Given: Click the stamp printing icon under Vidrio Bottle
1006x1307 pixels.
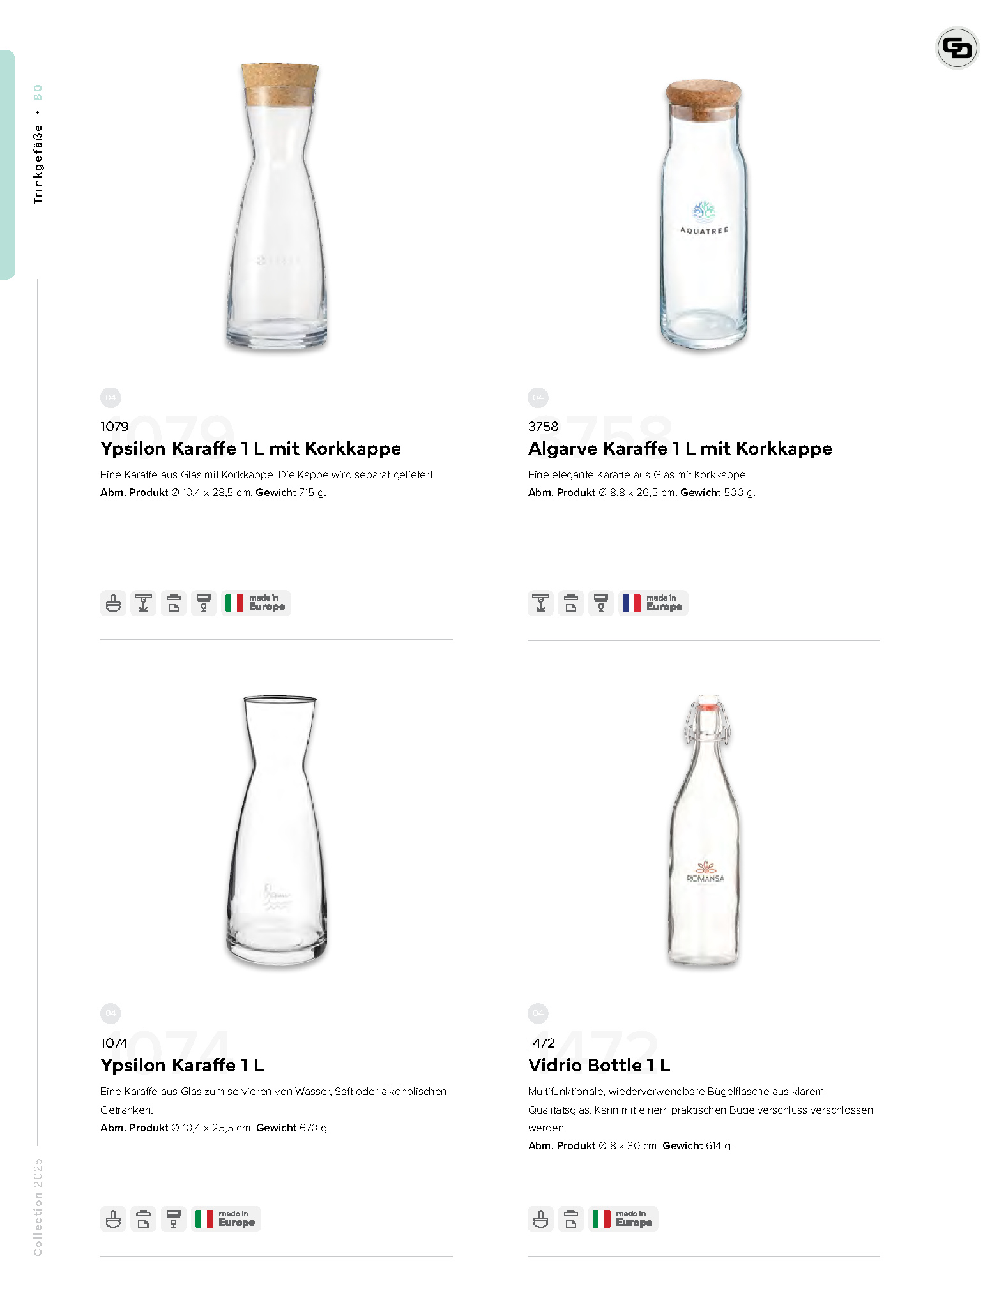Looking at the screenshot, I should (540, 1219).
